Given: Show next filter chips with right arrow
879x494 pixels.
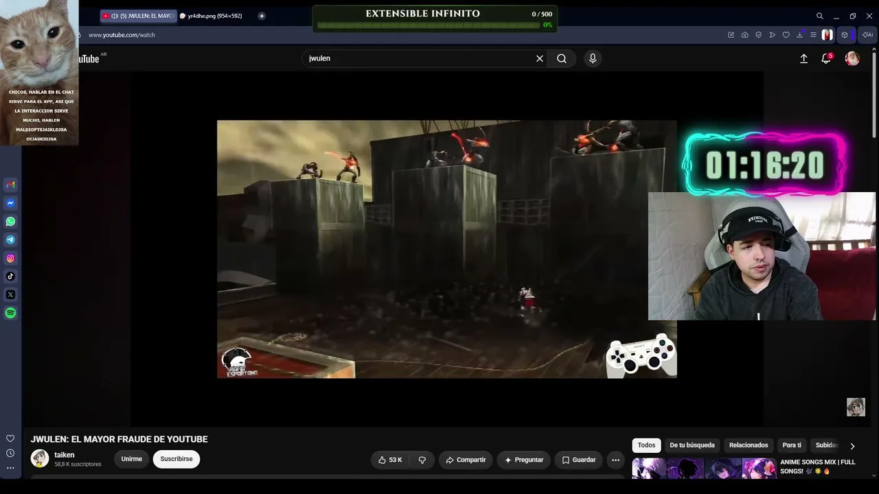Looking at the screenshot, I should [852, 446].
